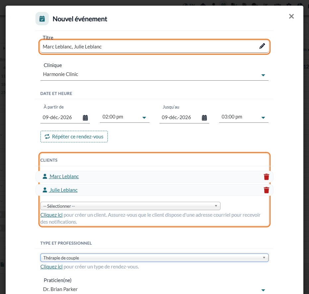Click Cliquez ici to create a client
Image resolution: width=309 pixels, height=294 pixels.
[51, 215]
